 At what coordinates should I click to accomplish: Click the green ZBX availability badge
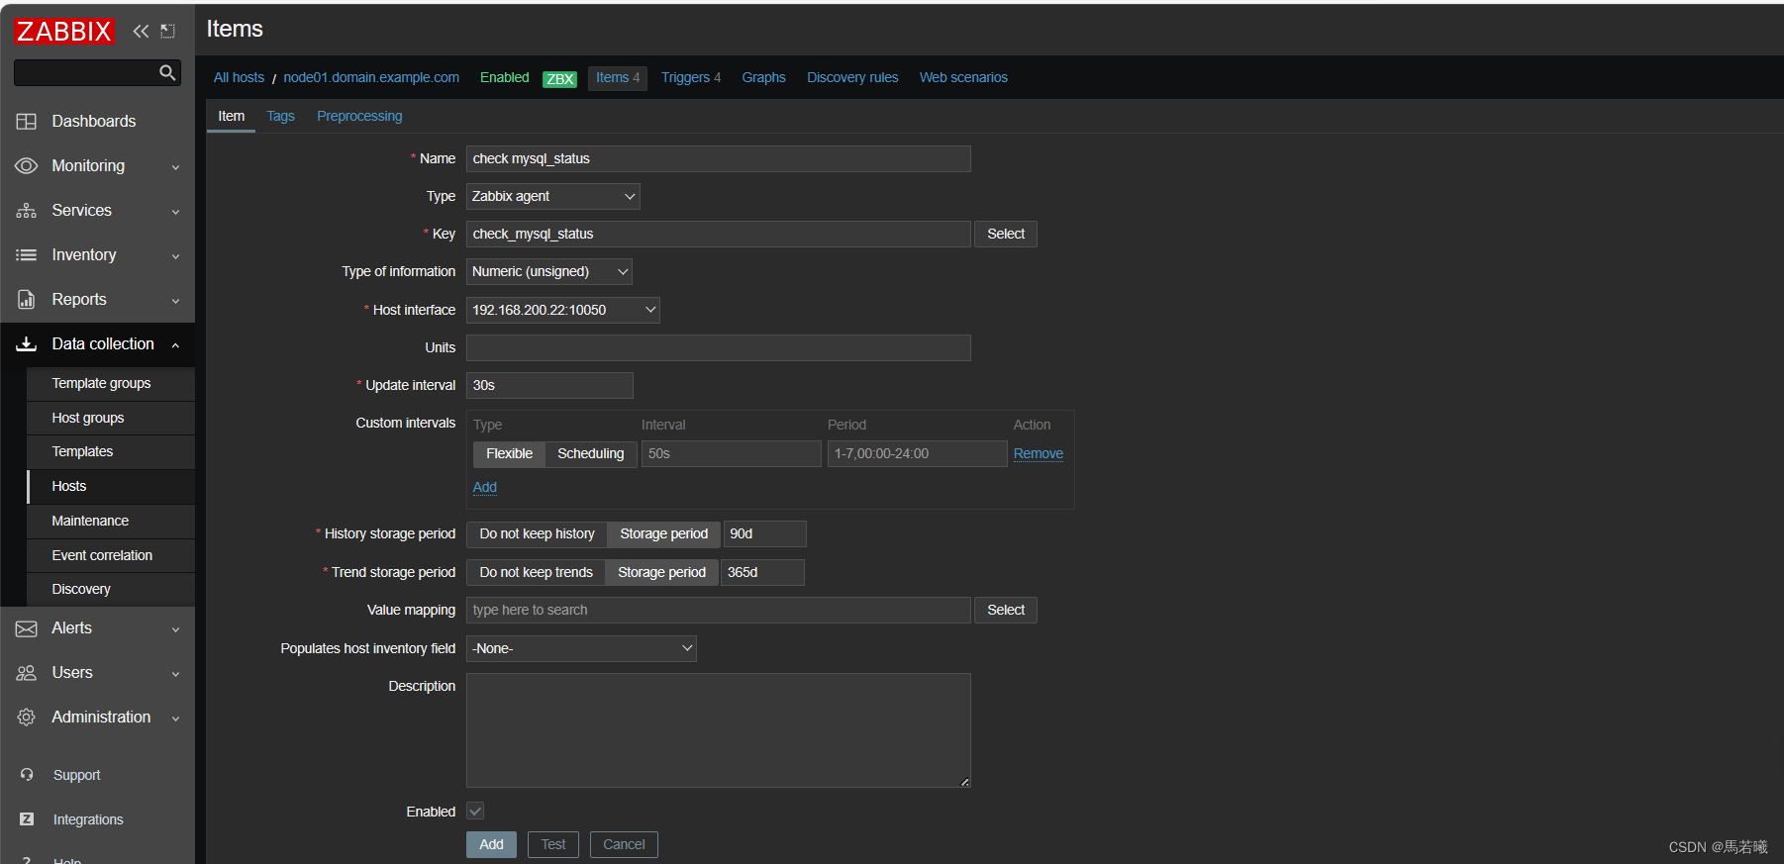point(559,79)
